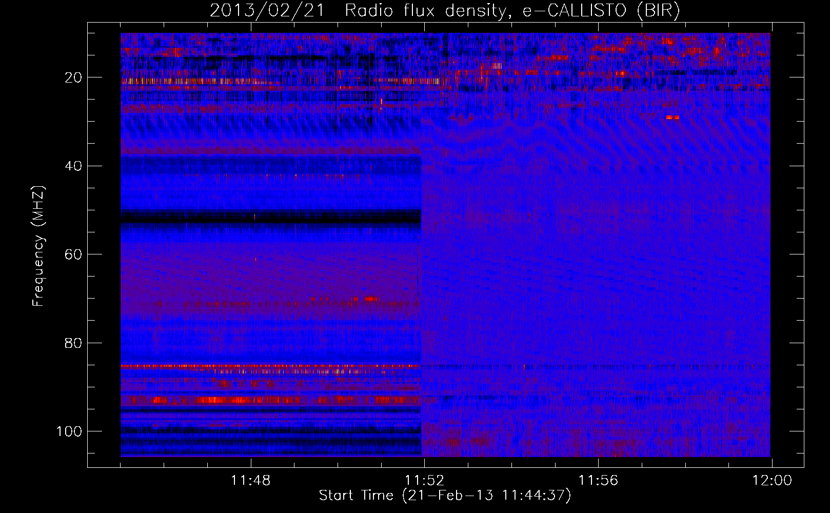Click the 'Frequency (MHZ)' y-axis label
Screen dimensions: 830x513
point(38,246)
